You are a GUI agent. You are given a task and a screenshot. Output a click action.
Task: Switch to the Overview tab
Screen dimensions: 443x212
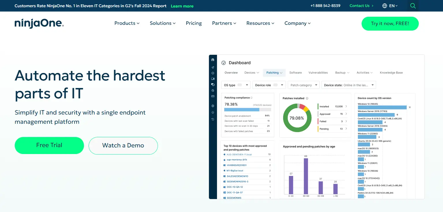(x=231, y=73)
